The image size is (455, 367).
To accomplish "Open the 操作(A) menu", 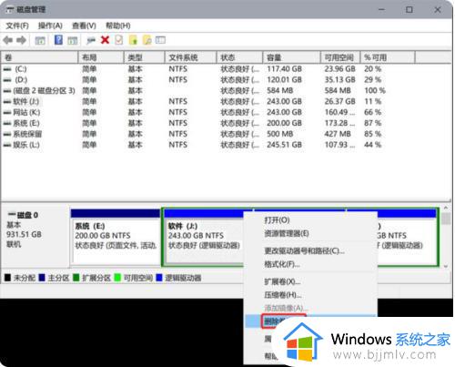I will 50,25.
